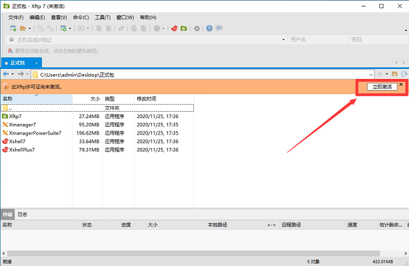Click the session properties icon with green gear
409x266 pixels.
point(63,28)
